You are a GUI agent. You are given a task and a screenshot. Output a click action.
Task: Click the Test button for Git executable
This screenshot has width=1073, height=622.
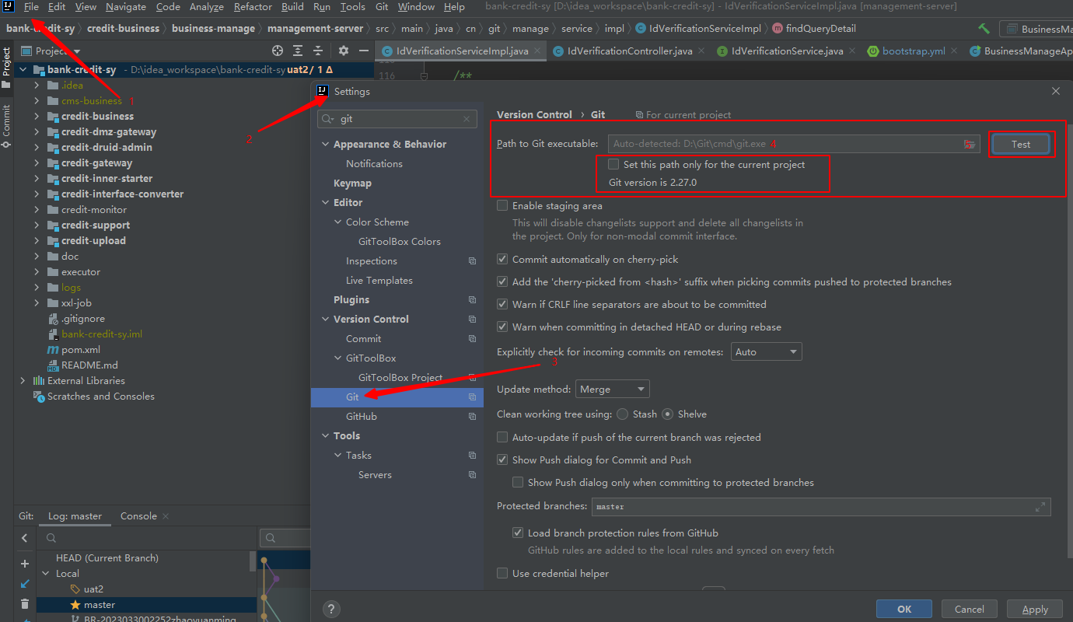tap(1020, 144)
